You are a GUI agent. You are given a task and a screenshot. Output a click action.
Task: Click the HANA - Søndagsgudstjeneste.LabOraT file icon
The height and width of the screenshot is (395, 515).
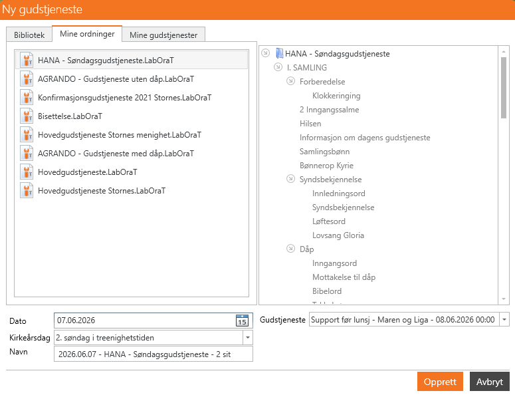tap(27, 60)
